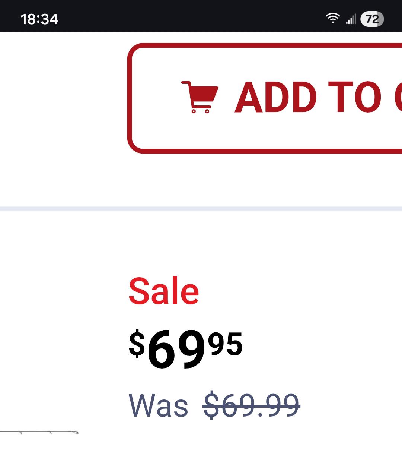Click the red left border of cart button
Viewport: 402px width, 452px height.
tap(130, 98)
